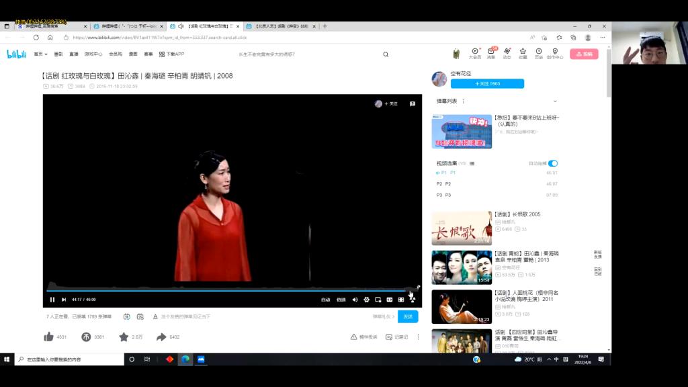688x387 pixels.
Task: Add video to favorites with star icon
Action: click(124, 337)
